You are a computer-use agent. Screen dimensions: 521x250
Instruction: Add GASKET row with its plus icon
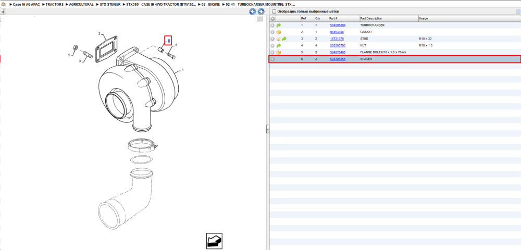pyautogui.click(x=272, y=32)
